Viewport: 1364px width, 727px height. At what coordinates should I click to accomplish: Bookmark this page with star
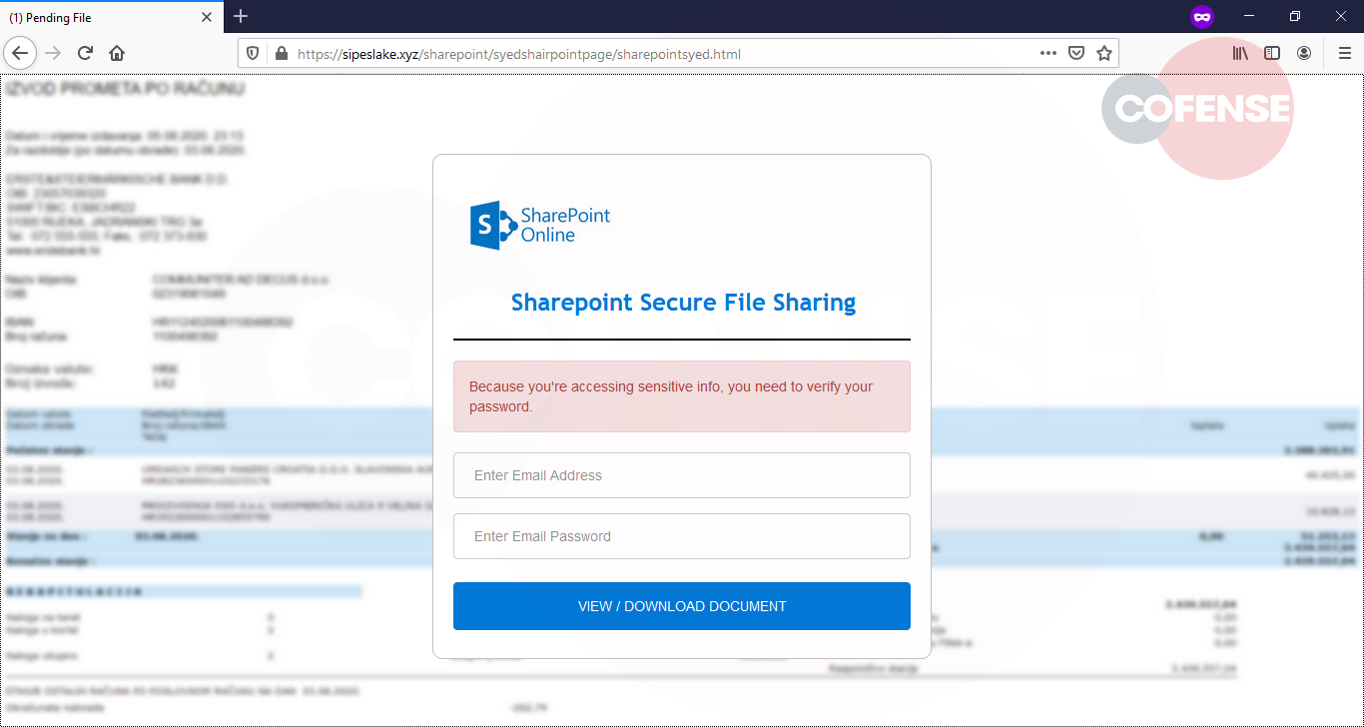pyautogui.click(x=1104, y=53)
